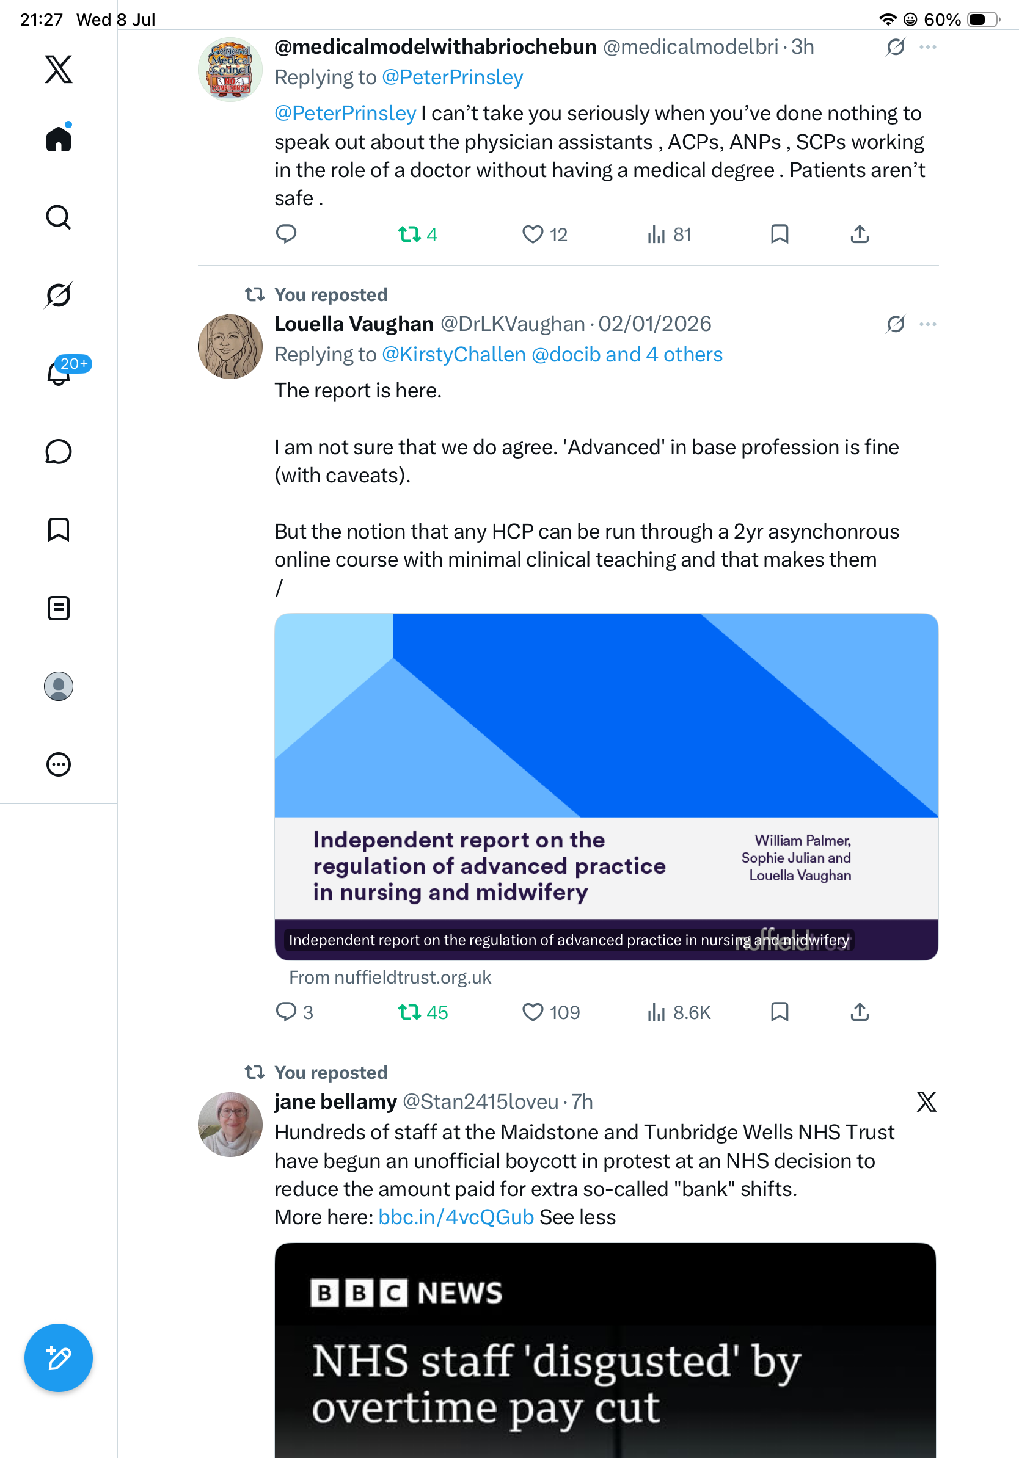1019x1458 pixels.
Task: Open the profile avatar icon in sidebar
Action: click(59, 686)
